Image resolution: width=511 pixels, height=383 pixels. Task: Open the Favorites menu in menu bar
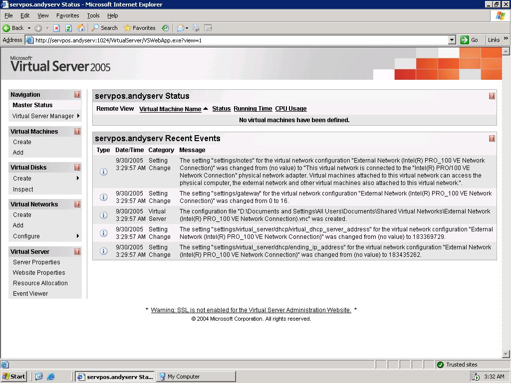click(x=67, y=15)
